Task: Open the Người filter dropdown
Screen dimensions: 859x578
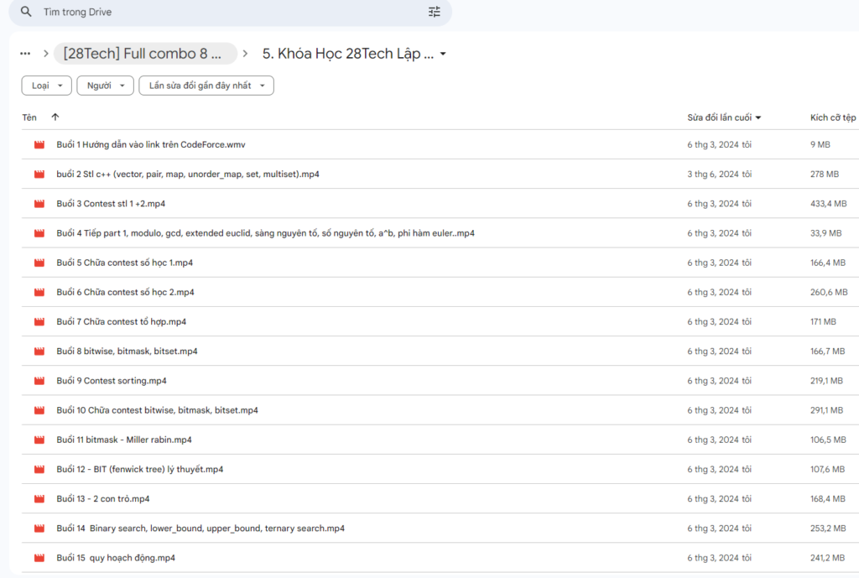Action: [105, 86]
